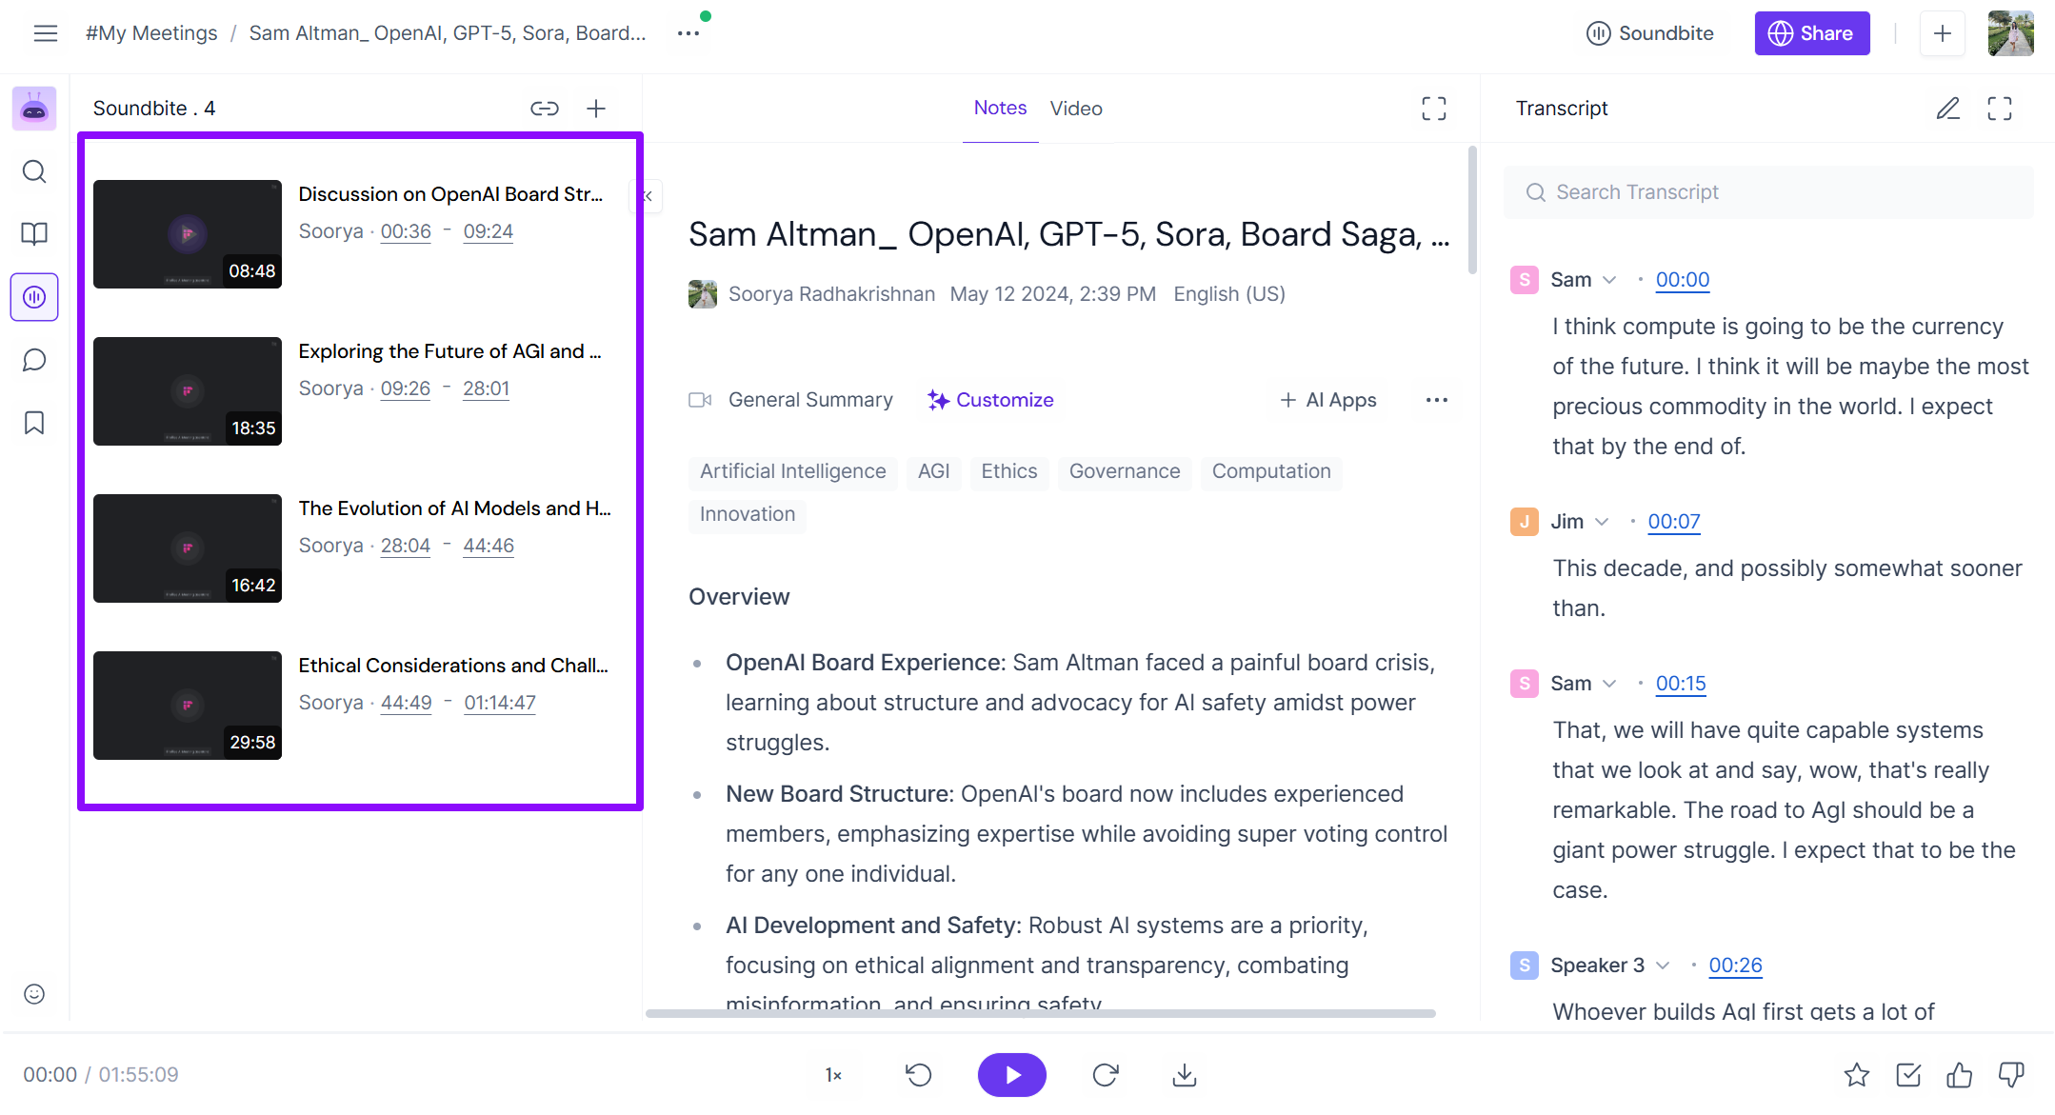Image resolution: width=2055 pixels, height=1115 pixels.
Task: Open the Soundbite panel in the sidebar
Action: click(x=34, y=297)
